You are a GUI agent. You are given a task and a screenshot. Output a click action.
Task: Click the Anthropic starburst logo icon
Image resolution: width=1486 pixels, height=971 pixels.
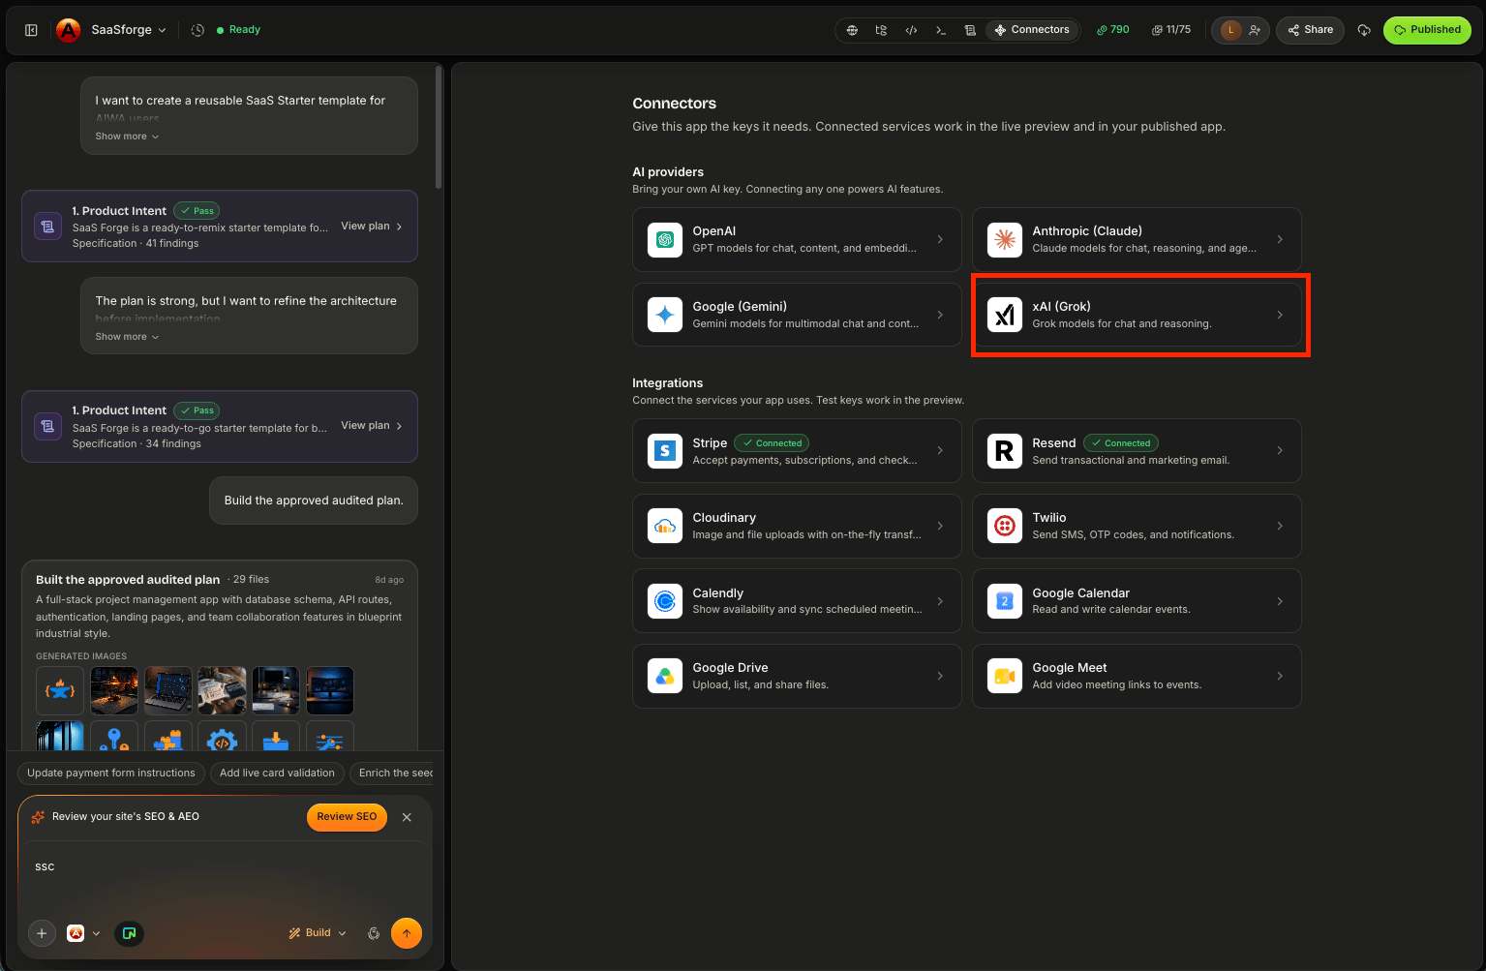[1005, 239]
